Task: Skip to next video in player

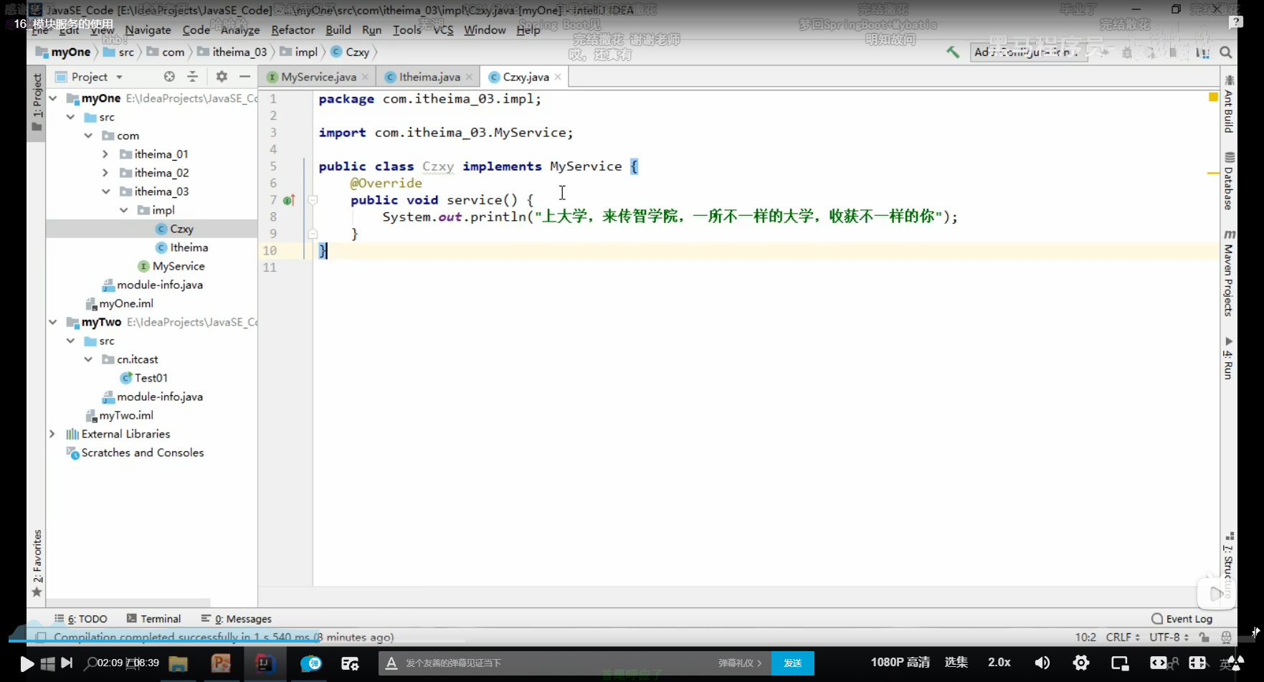Action: (67, 663)
